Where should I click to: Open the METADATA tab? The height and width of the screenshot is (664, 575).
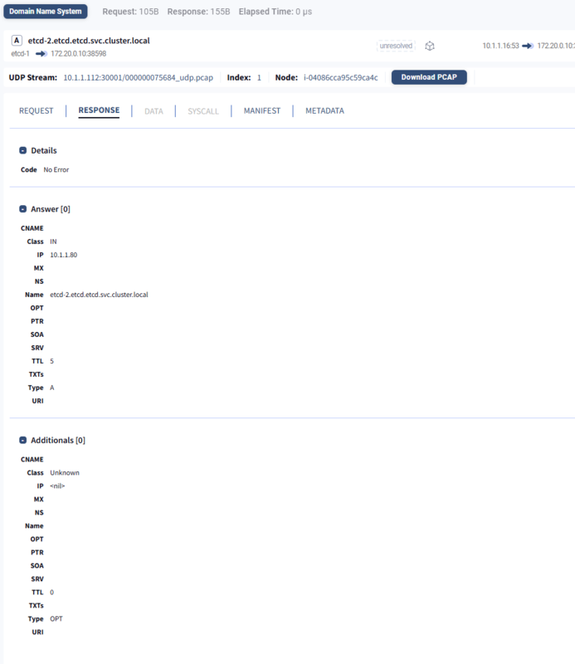tap(324, 111)
